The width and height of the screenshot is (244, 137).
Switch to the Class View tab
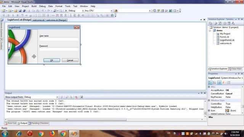[x=235, y=69]
